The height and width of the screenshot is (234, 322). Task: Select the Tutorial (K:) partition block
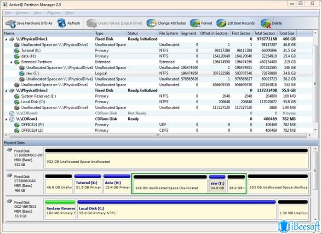tap(88, 183)
